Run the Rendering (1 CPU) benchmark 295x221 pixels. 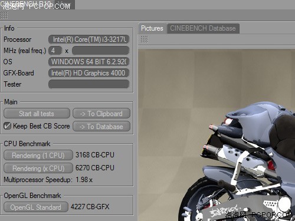coord(38,156)
